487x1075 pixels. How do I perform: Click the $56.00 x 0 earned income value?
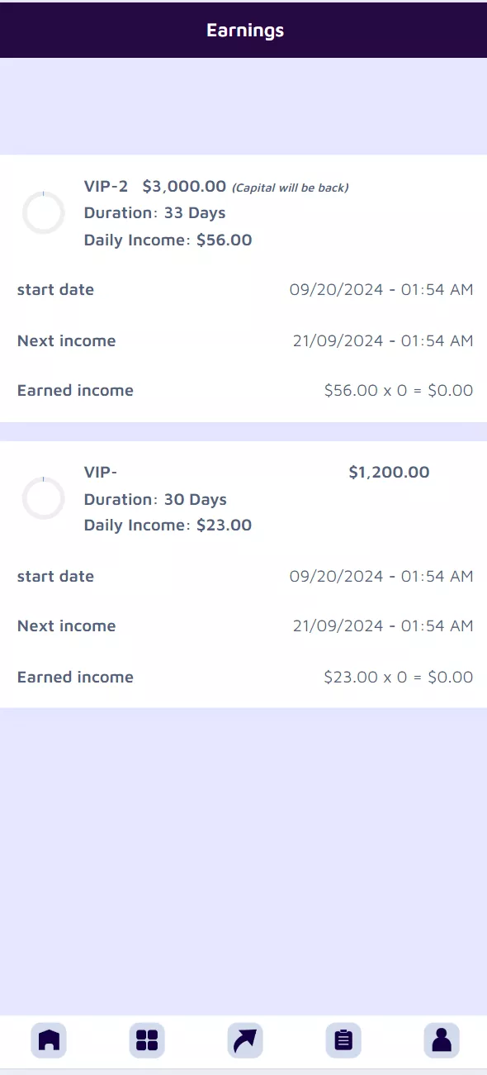point(399,391)
